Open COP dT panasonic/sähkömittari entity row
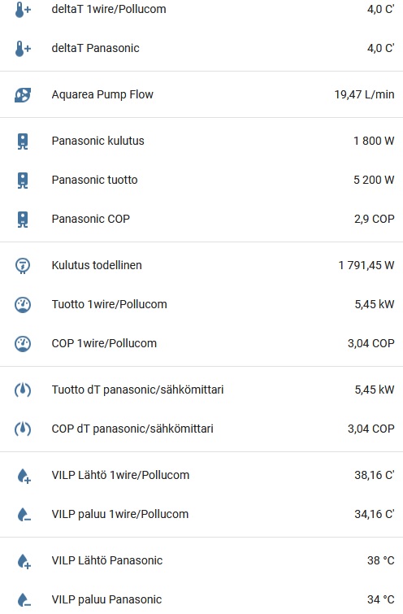 [201, 429]
